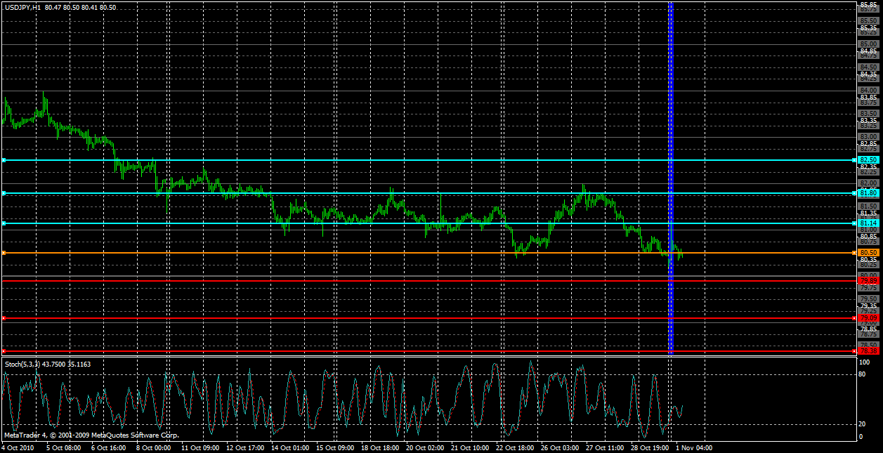Pick left handle of orange 80.50 line

pos(4,252)
